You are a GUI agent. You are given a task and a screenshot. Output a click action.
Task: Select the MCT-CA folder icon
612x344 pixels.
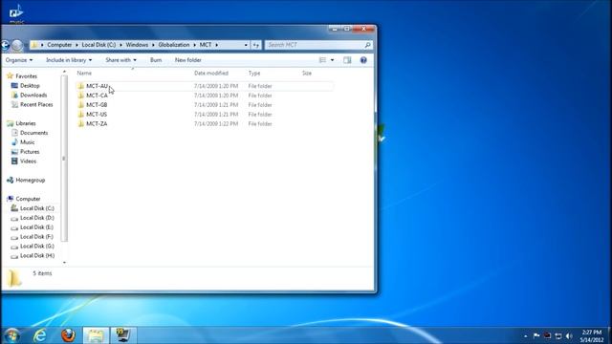[80, 96]
